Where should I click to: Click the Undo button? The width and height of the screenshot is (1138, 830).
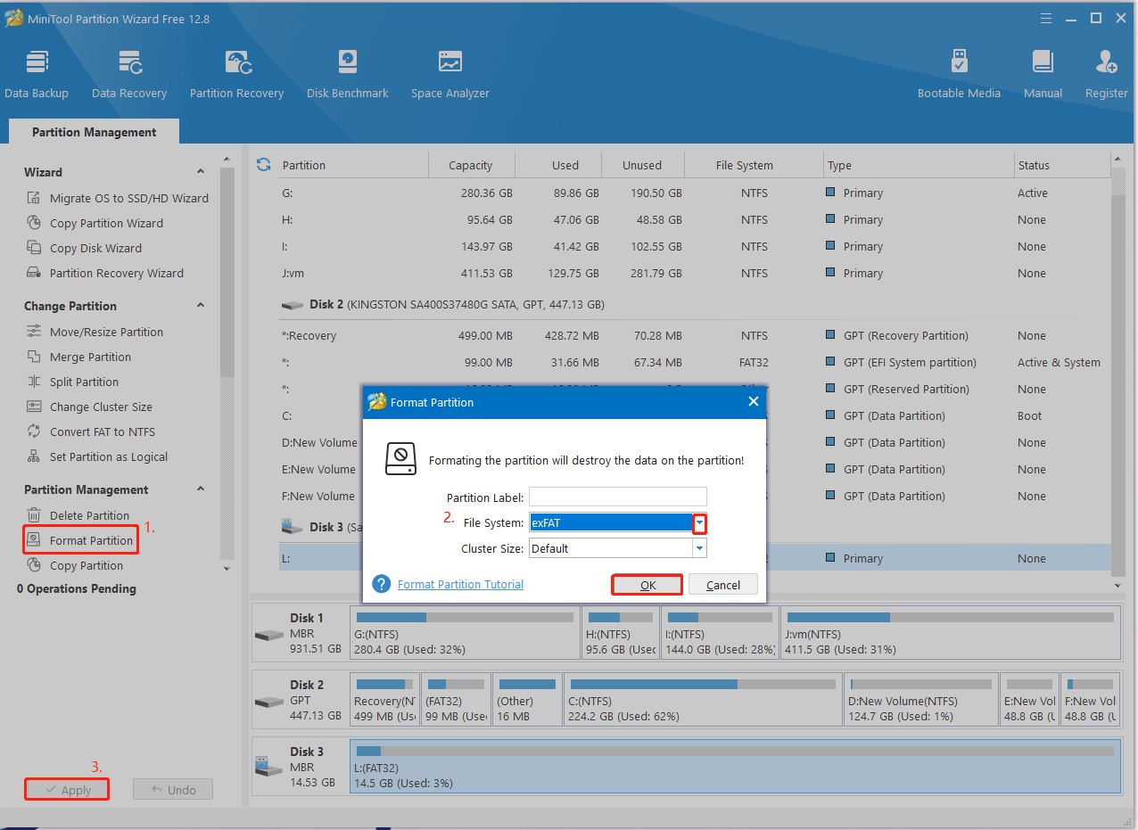click(173, 790)
